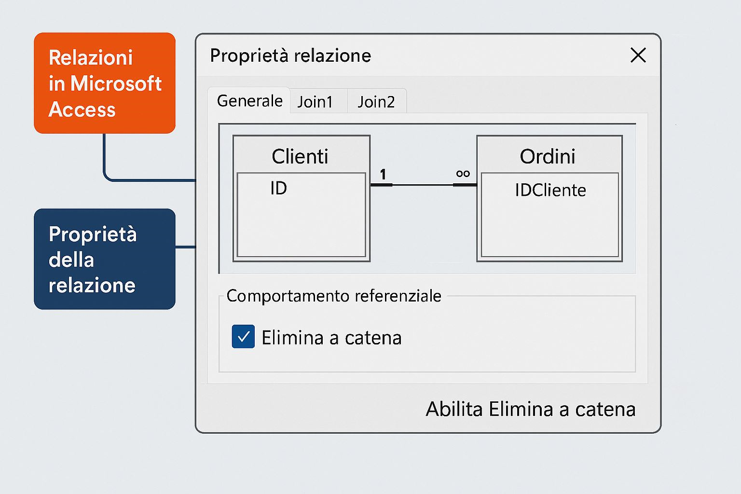
Task: Select the ID field in Clienti
Action: pyautogui.click(x=278, y=188)
